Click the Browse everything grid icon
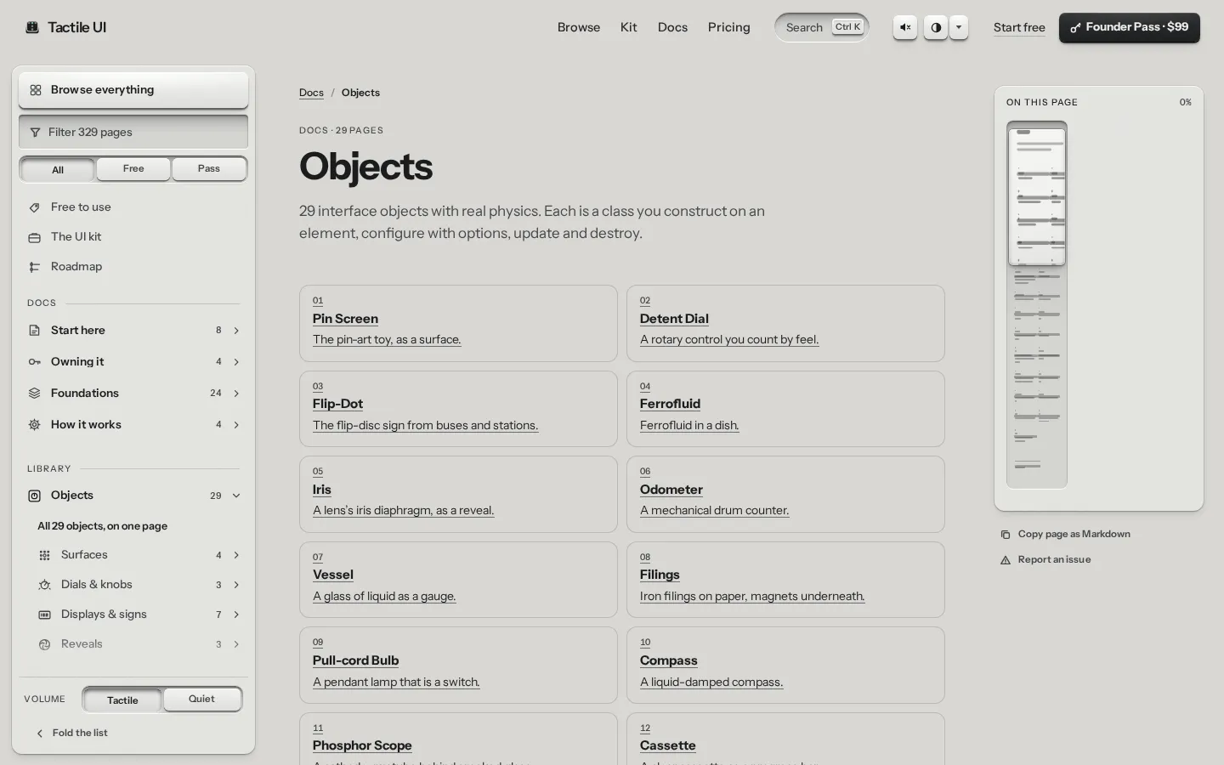The width and height of the screenshot is (1224, 765). click(36, 90)
